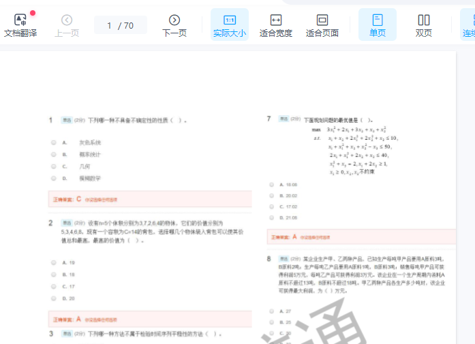
Task: Select option B 25 in question 8
Action: click(x=271, y=322)
